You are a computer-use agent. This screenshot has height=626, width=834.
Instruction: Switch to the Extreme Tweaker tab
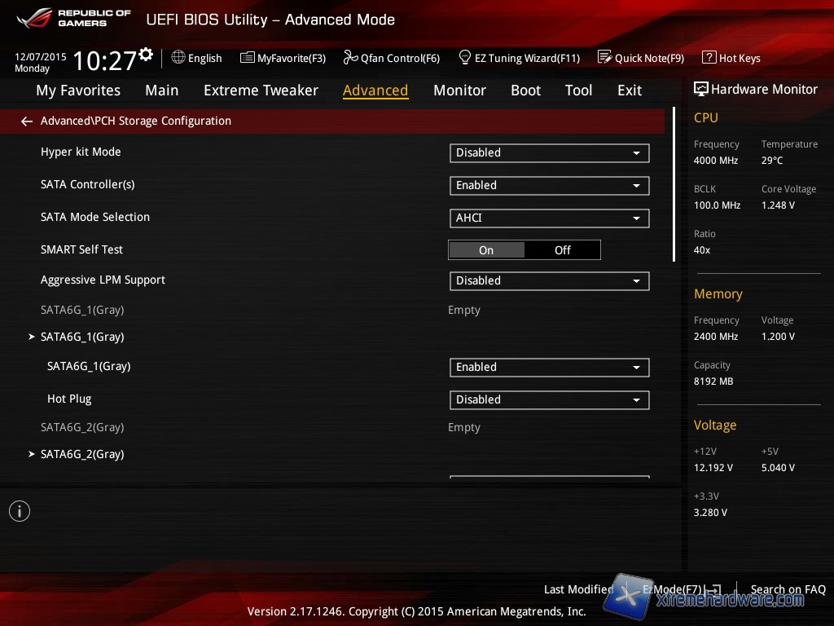(261, 90)
